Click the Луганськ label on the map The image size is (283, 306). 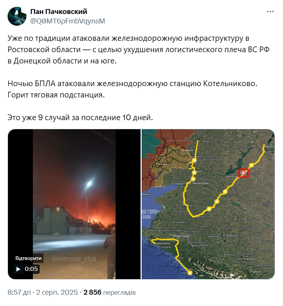point(187,150)
